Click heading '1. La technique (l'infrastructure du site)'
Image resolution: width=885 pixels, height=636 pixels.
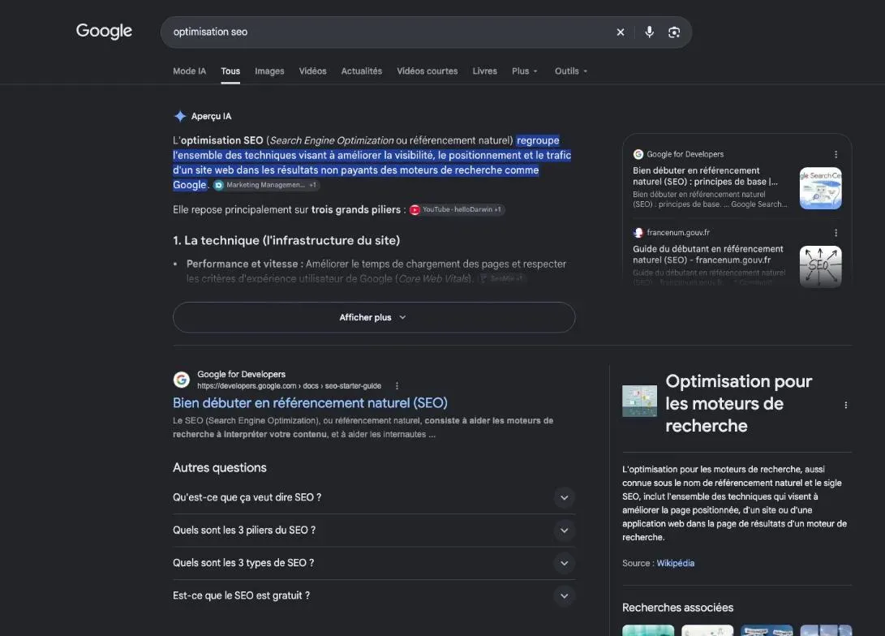[x=286, y=240]
